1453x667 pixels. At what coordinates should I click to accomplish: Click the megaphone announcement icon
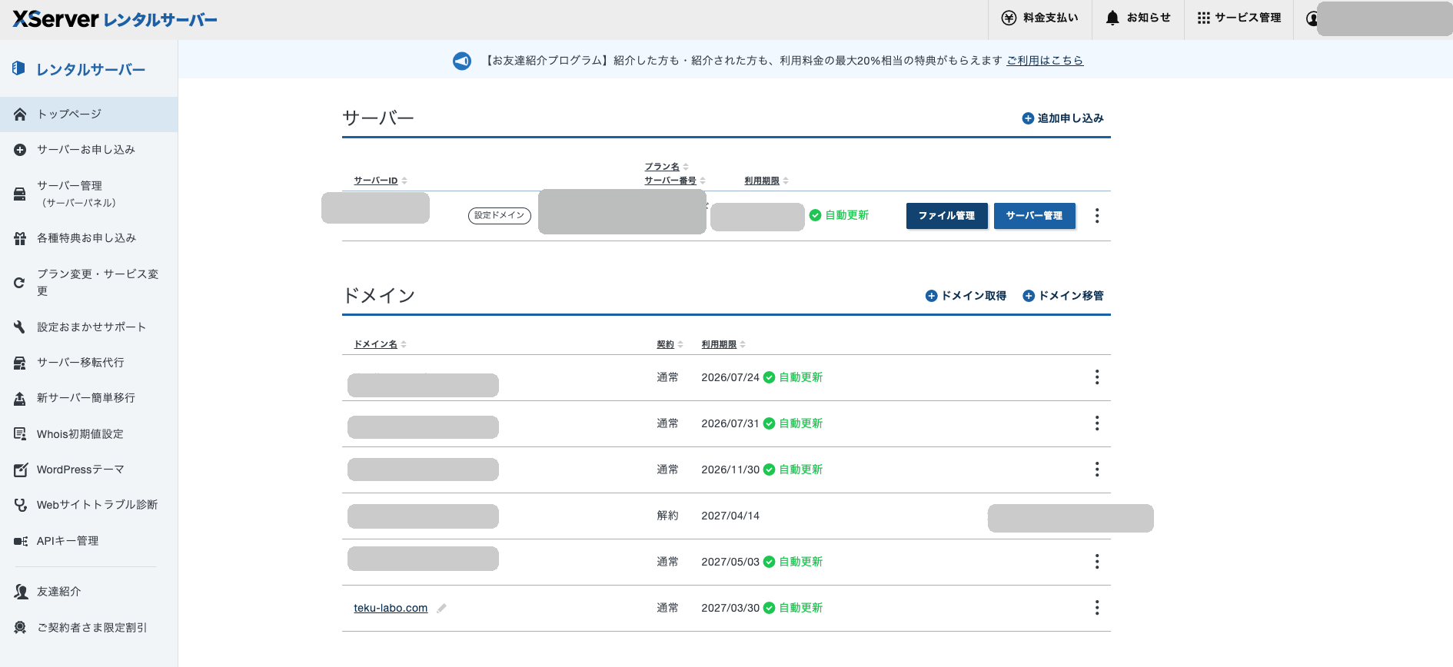(x=462, y=61)
